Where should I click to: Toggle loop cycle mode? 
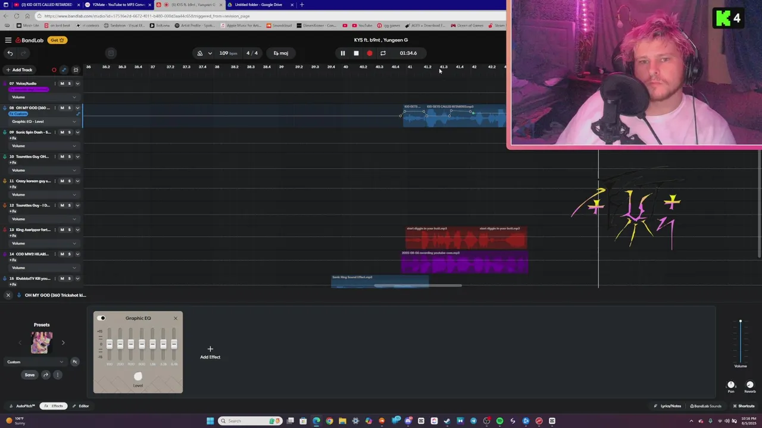[x=383, y=53]
